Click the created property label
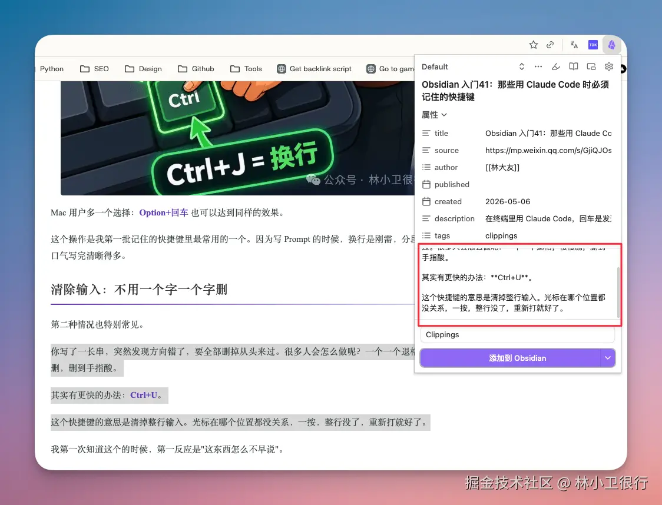 click(x=448, y=202)
